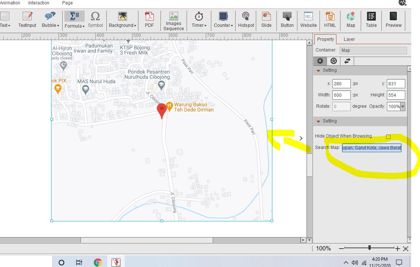Click the Warung Bakso restaurant marker

[x=169, y=106]
